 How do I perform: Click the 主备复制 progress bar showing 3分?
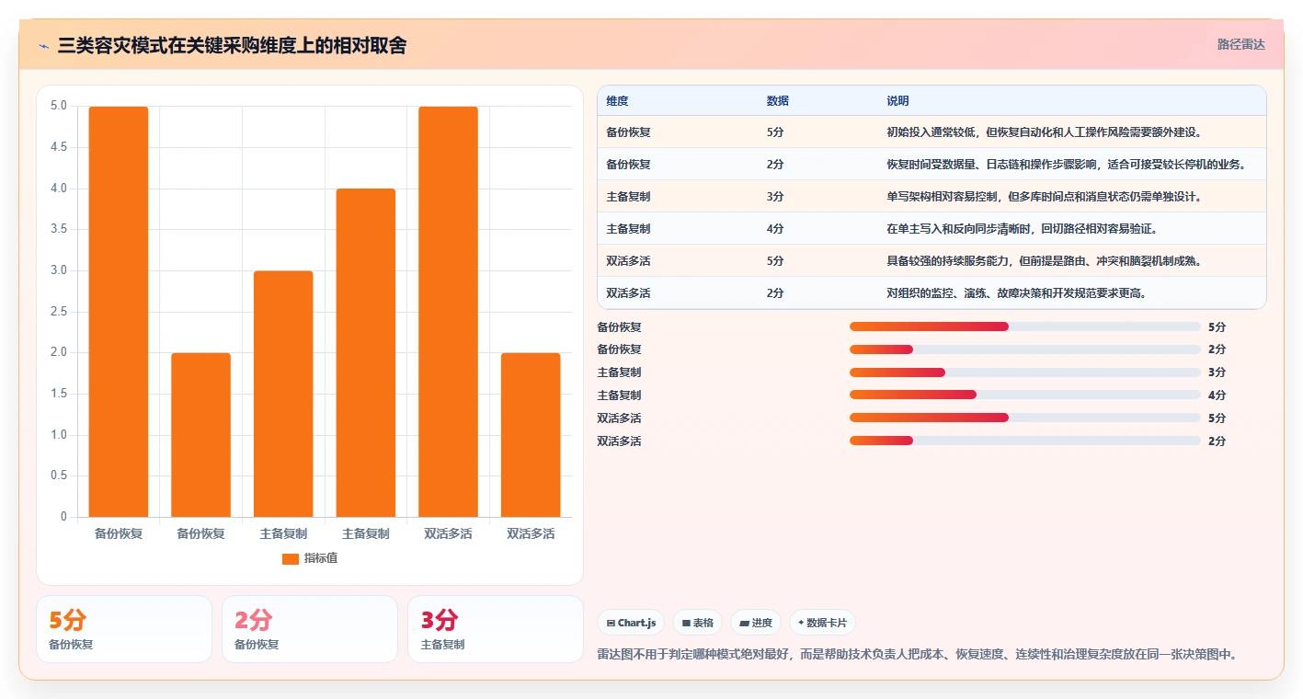(1024, 372)
